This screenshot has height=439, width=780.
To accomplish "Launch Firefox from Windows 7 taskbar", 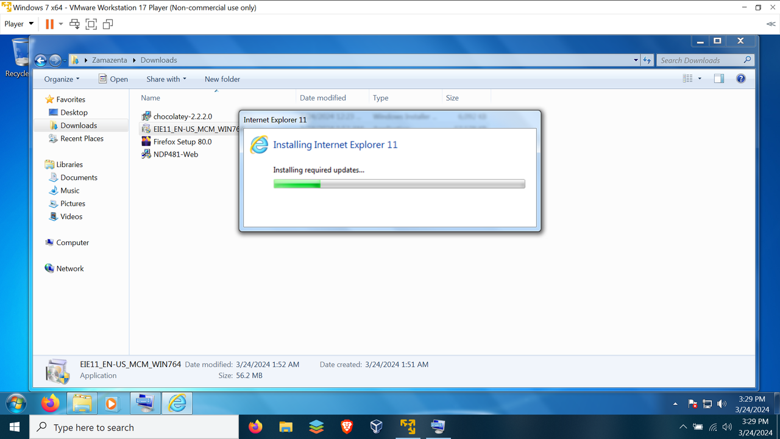I will 51,403.
